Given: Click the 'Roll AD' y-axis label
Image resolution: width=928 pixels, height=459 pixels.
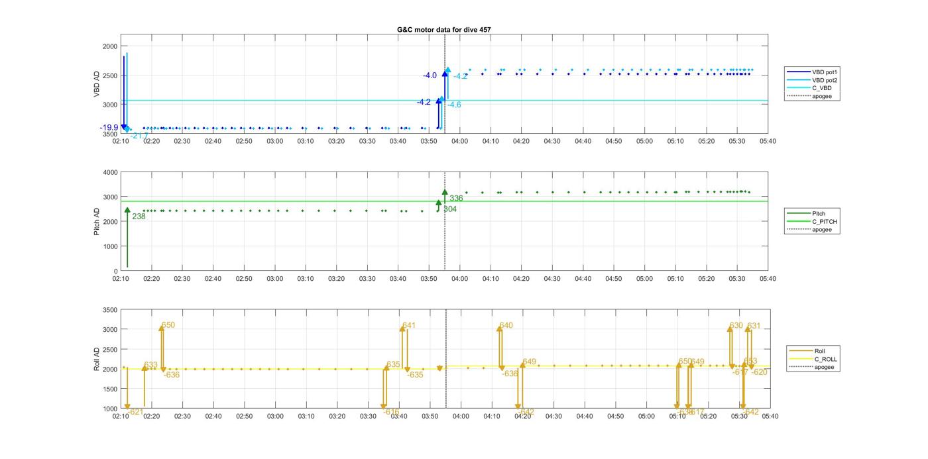Looking at the screenshot, I should pos(97,359).
